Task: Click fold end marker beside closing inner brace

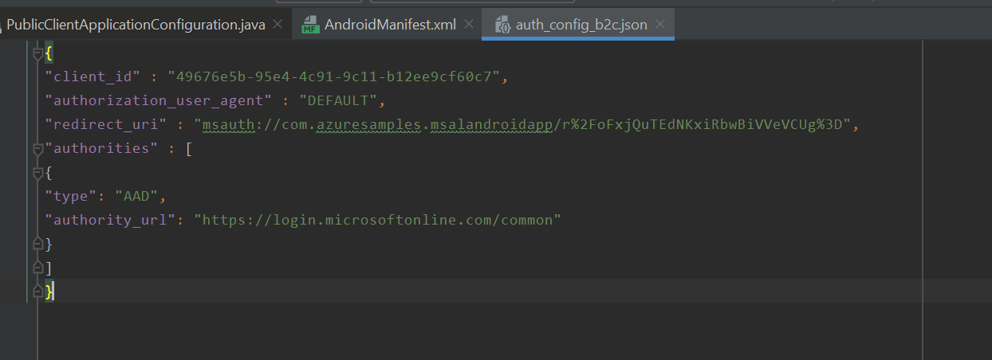Action: point(37,244)
